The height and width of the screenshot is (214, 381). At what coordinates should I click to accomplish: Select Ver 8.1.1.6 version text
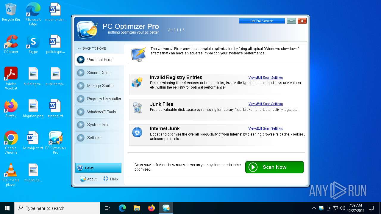176,30
